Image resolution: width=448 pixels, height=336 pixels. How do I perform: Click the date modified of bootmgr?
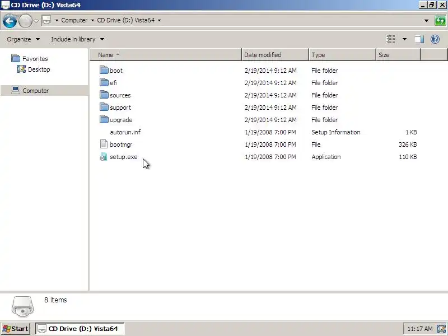(270, 144)
